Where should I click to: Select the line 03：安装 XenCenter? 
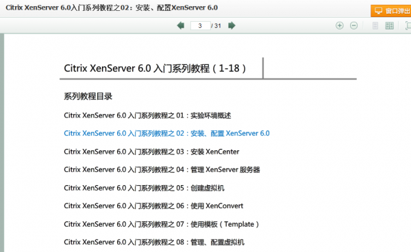151,152
